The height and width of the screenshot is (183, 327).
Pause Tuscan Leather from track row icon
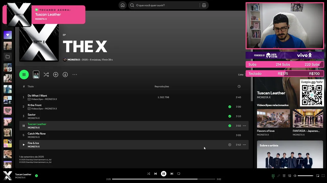(x=24, y=126)
